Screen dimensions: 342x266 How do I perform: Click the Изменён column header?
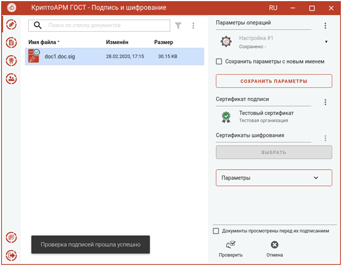coord(117,42)
